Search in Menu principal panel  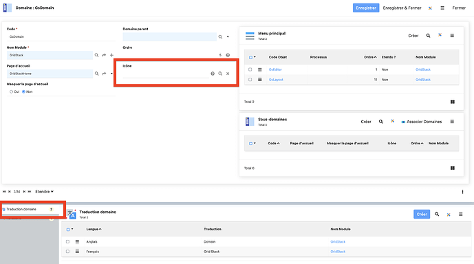(429, 36)
